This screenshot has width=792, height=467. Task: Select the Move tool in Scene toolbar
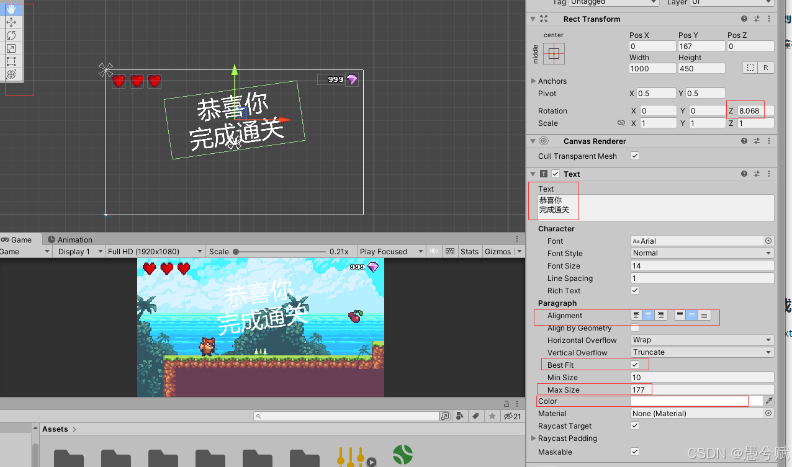[x=11, y=22]
